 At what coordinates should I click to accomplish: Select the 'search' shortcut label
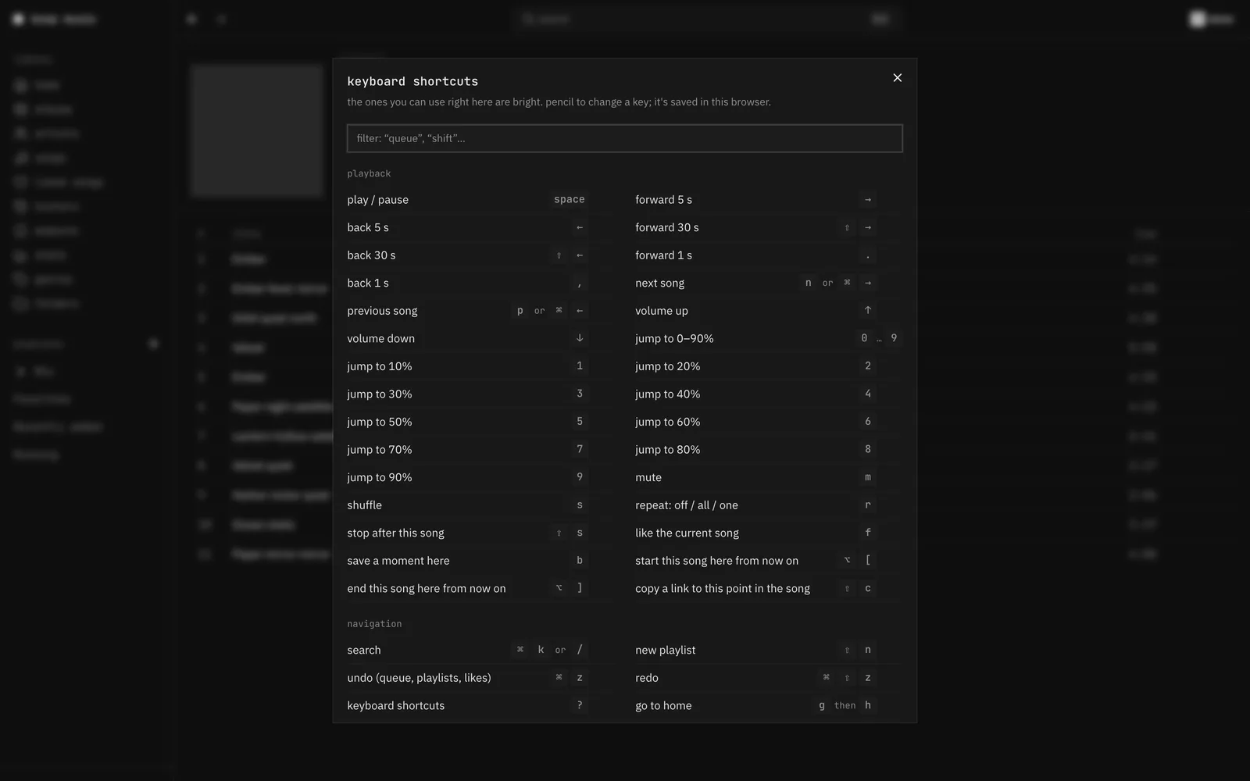pos(363,650)
